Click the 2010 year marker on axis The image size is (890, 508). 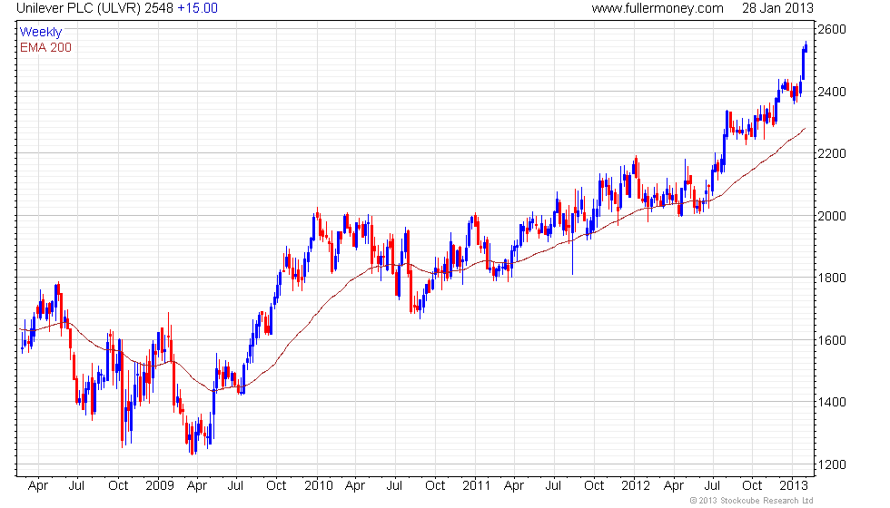319,486
